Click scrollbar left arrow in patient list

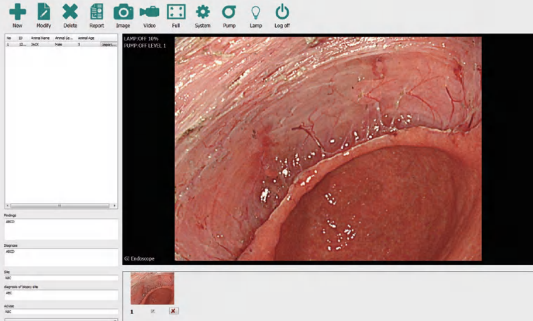coord(7,206)
